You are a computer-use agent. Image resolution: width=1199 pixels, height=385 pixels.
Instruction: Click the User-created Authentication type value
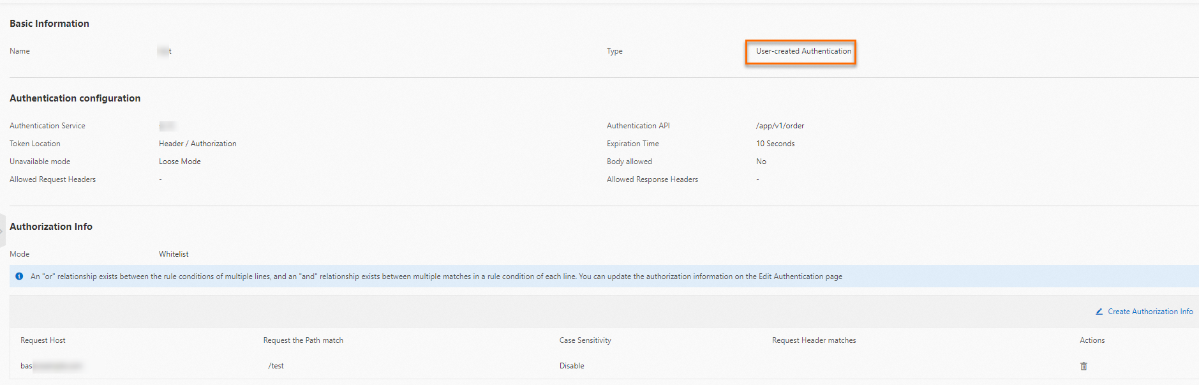(x=803, y=51)
